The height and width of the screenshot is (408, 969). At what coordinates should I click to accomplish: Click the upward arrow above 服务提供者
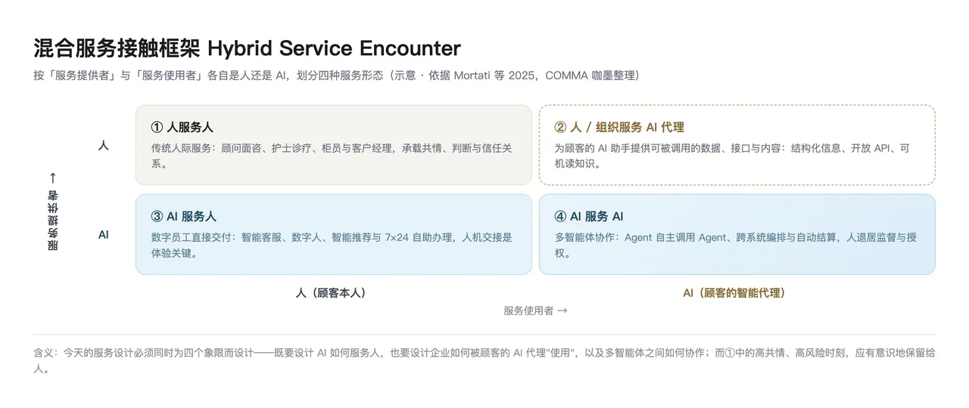(x=52, y=178)
